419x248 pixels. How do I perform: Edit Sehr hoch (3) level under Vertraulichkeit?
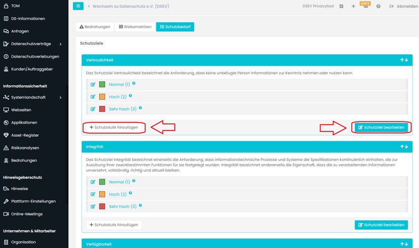pos(93,109)
